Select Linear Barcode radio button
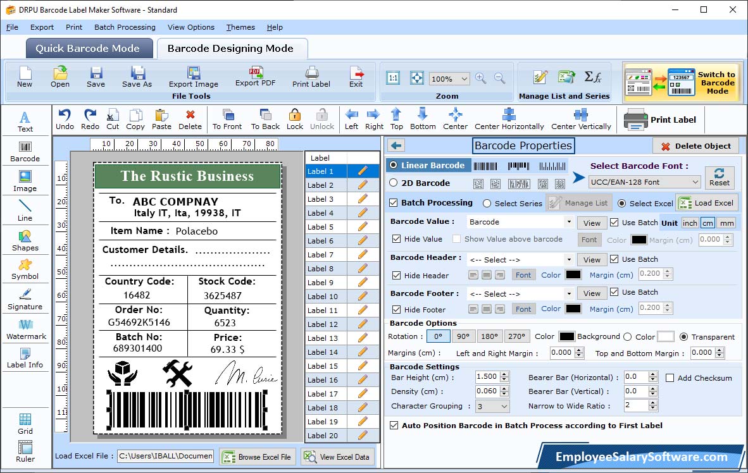This screenshot has width=748, height=473. click(393, 165)
